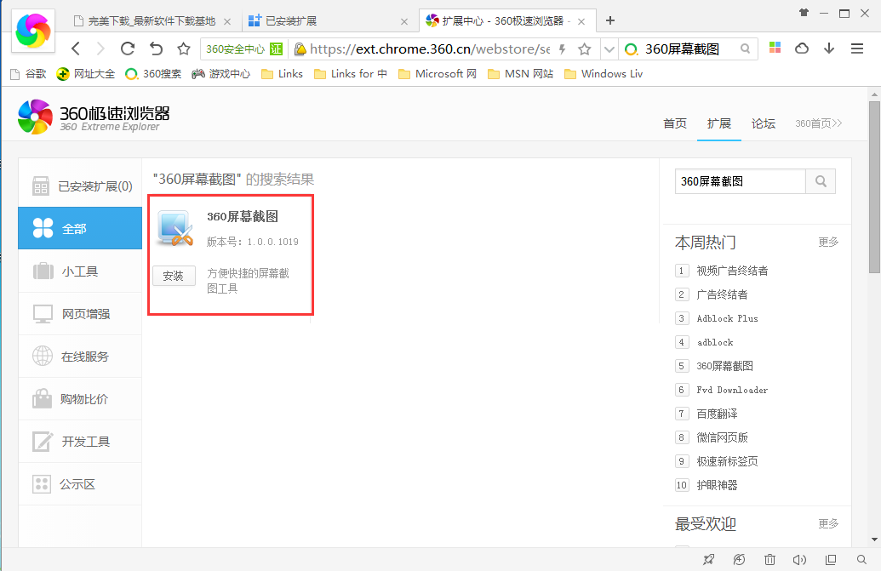This screenshot has height=571, width=881.
Task: Click the lightning speed-mode icon in address bar
Action: 562,49
